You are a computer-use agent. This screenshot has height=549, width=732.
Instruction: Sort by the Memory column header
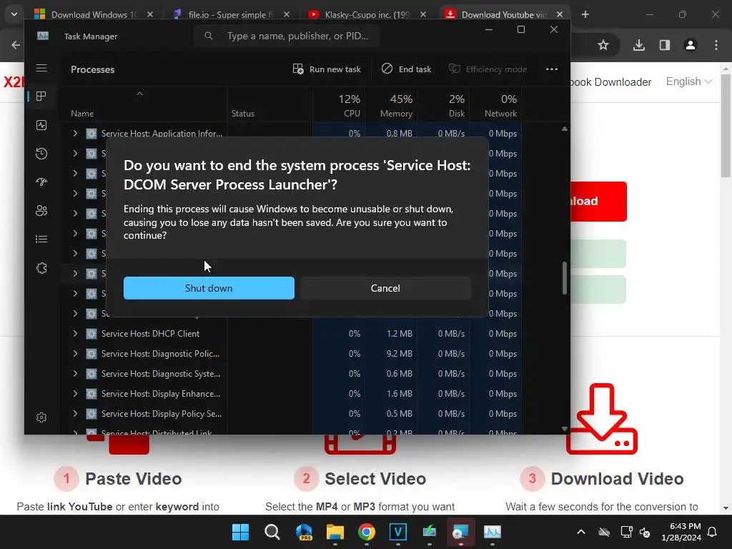(x=391, y=106)
